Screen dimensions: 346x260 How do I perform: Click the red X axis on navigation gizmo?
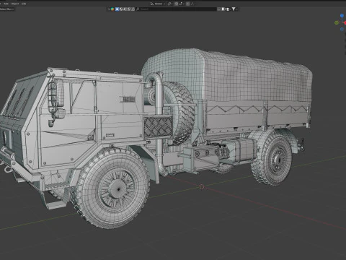tap(345, 23)
